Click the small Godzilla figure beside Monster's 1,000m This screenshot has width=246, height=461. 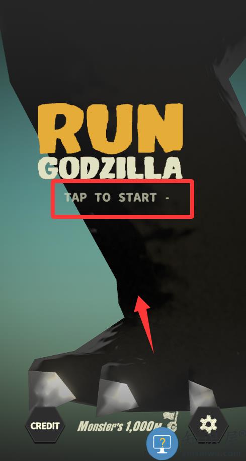[171, 421]
